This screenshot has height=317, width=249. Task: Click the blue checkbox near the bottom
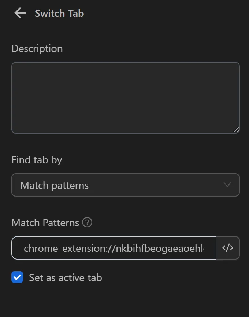click(x=17, y=277)
